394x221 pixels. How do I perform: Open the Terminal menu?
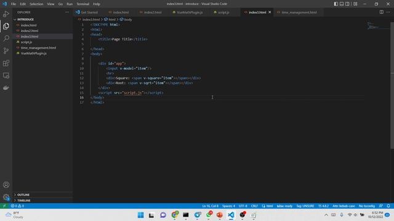(83, 4)
